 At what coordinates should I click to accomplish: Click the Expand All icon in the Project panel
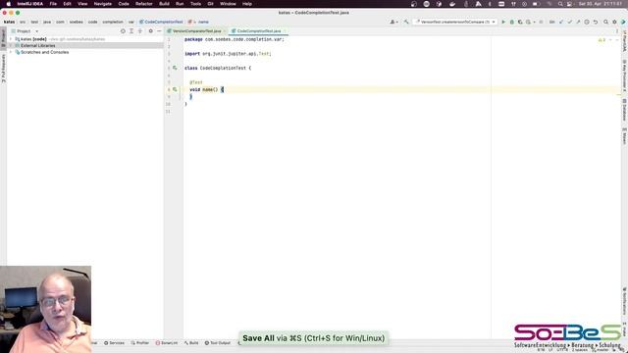click(131, 30)
